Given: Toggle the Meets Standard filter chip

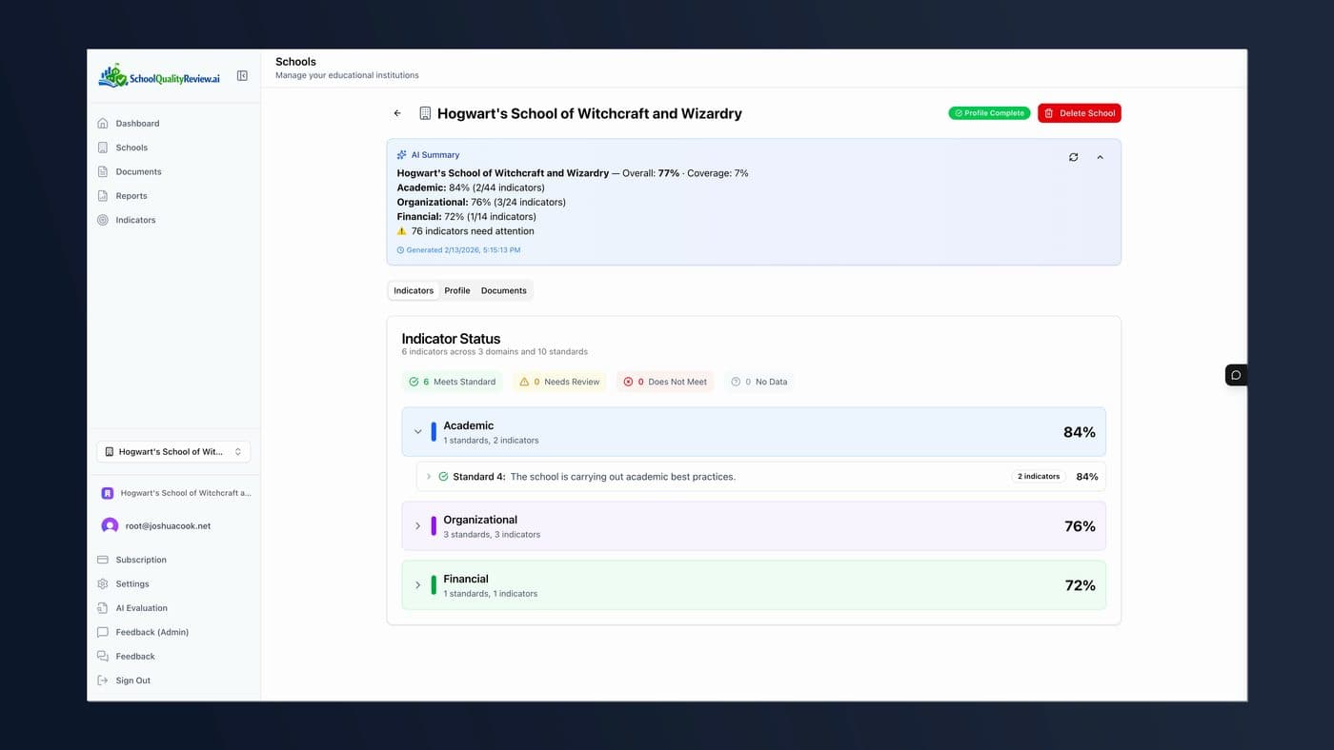Looking at the screenshot, I should pos(453,382).
